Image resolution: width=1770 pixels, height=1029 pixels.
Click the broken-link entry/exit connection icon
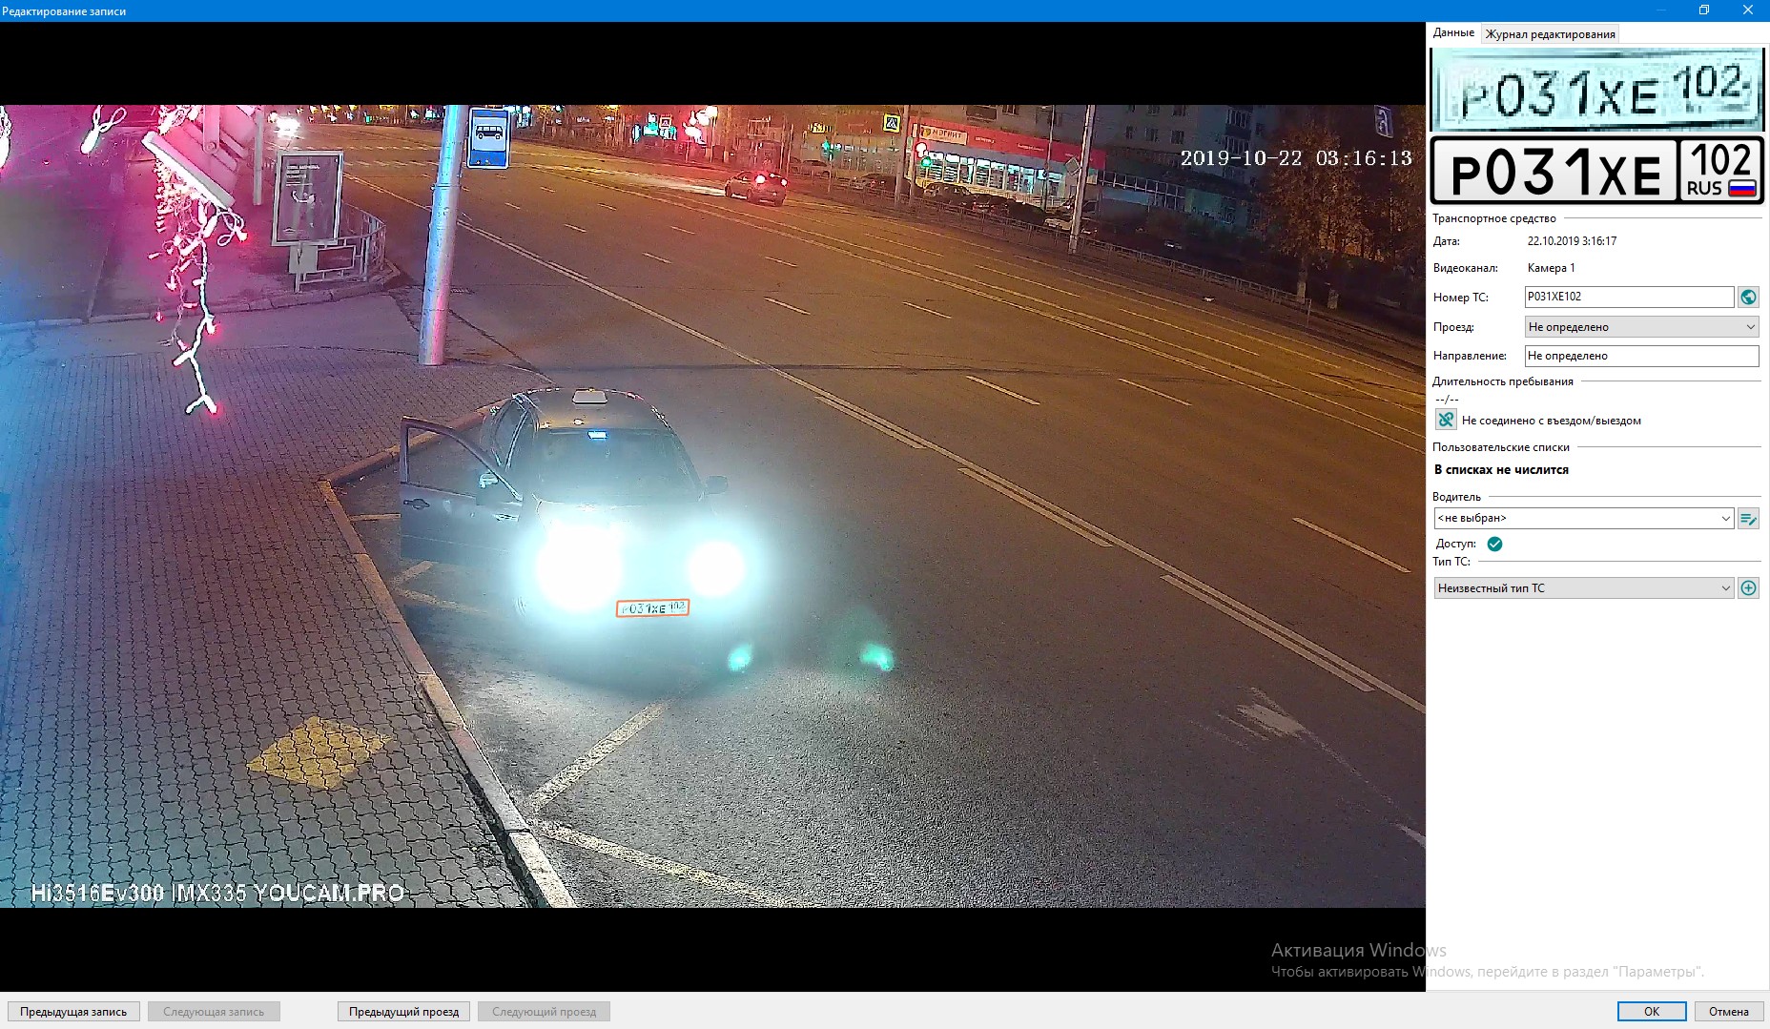coord(1446,420)
